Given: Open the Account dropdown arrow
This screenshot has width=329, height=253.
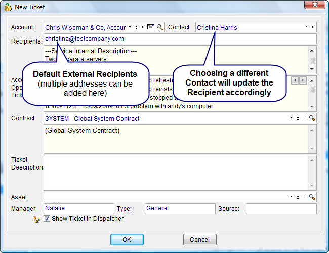Looking at the screenshot, I should 130,27.
